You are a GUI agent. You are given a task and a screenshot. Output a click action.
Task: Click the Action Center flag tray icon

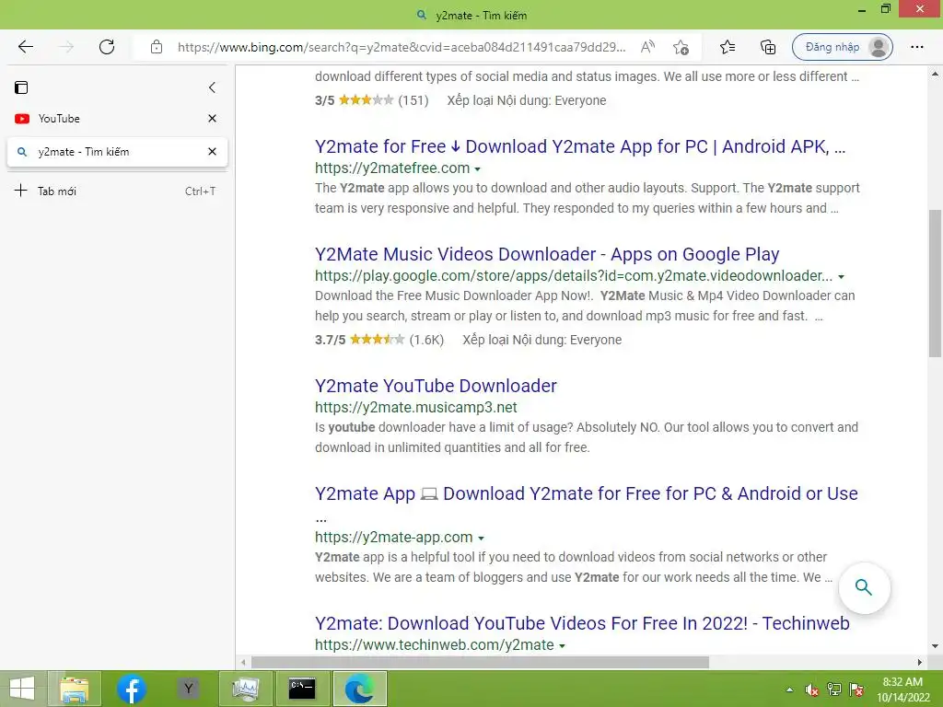pyautogui.click(x=856, y=690)
